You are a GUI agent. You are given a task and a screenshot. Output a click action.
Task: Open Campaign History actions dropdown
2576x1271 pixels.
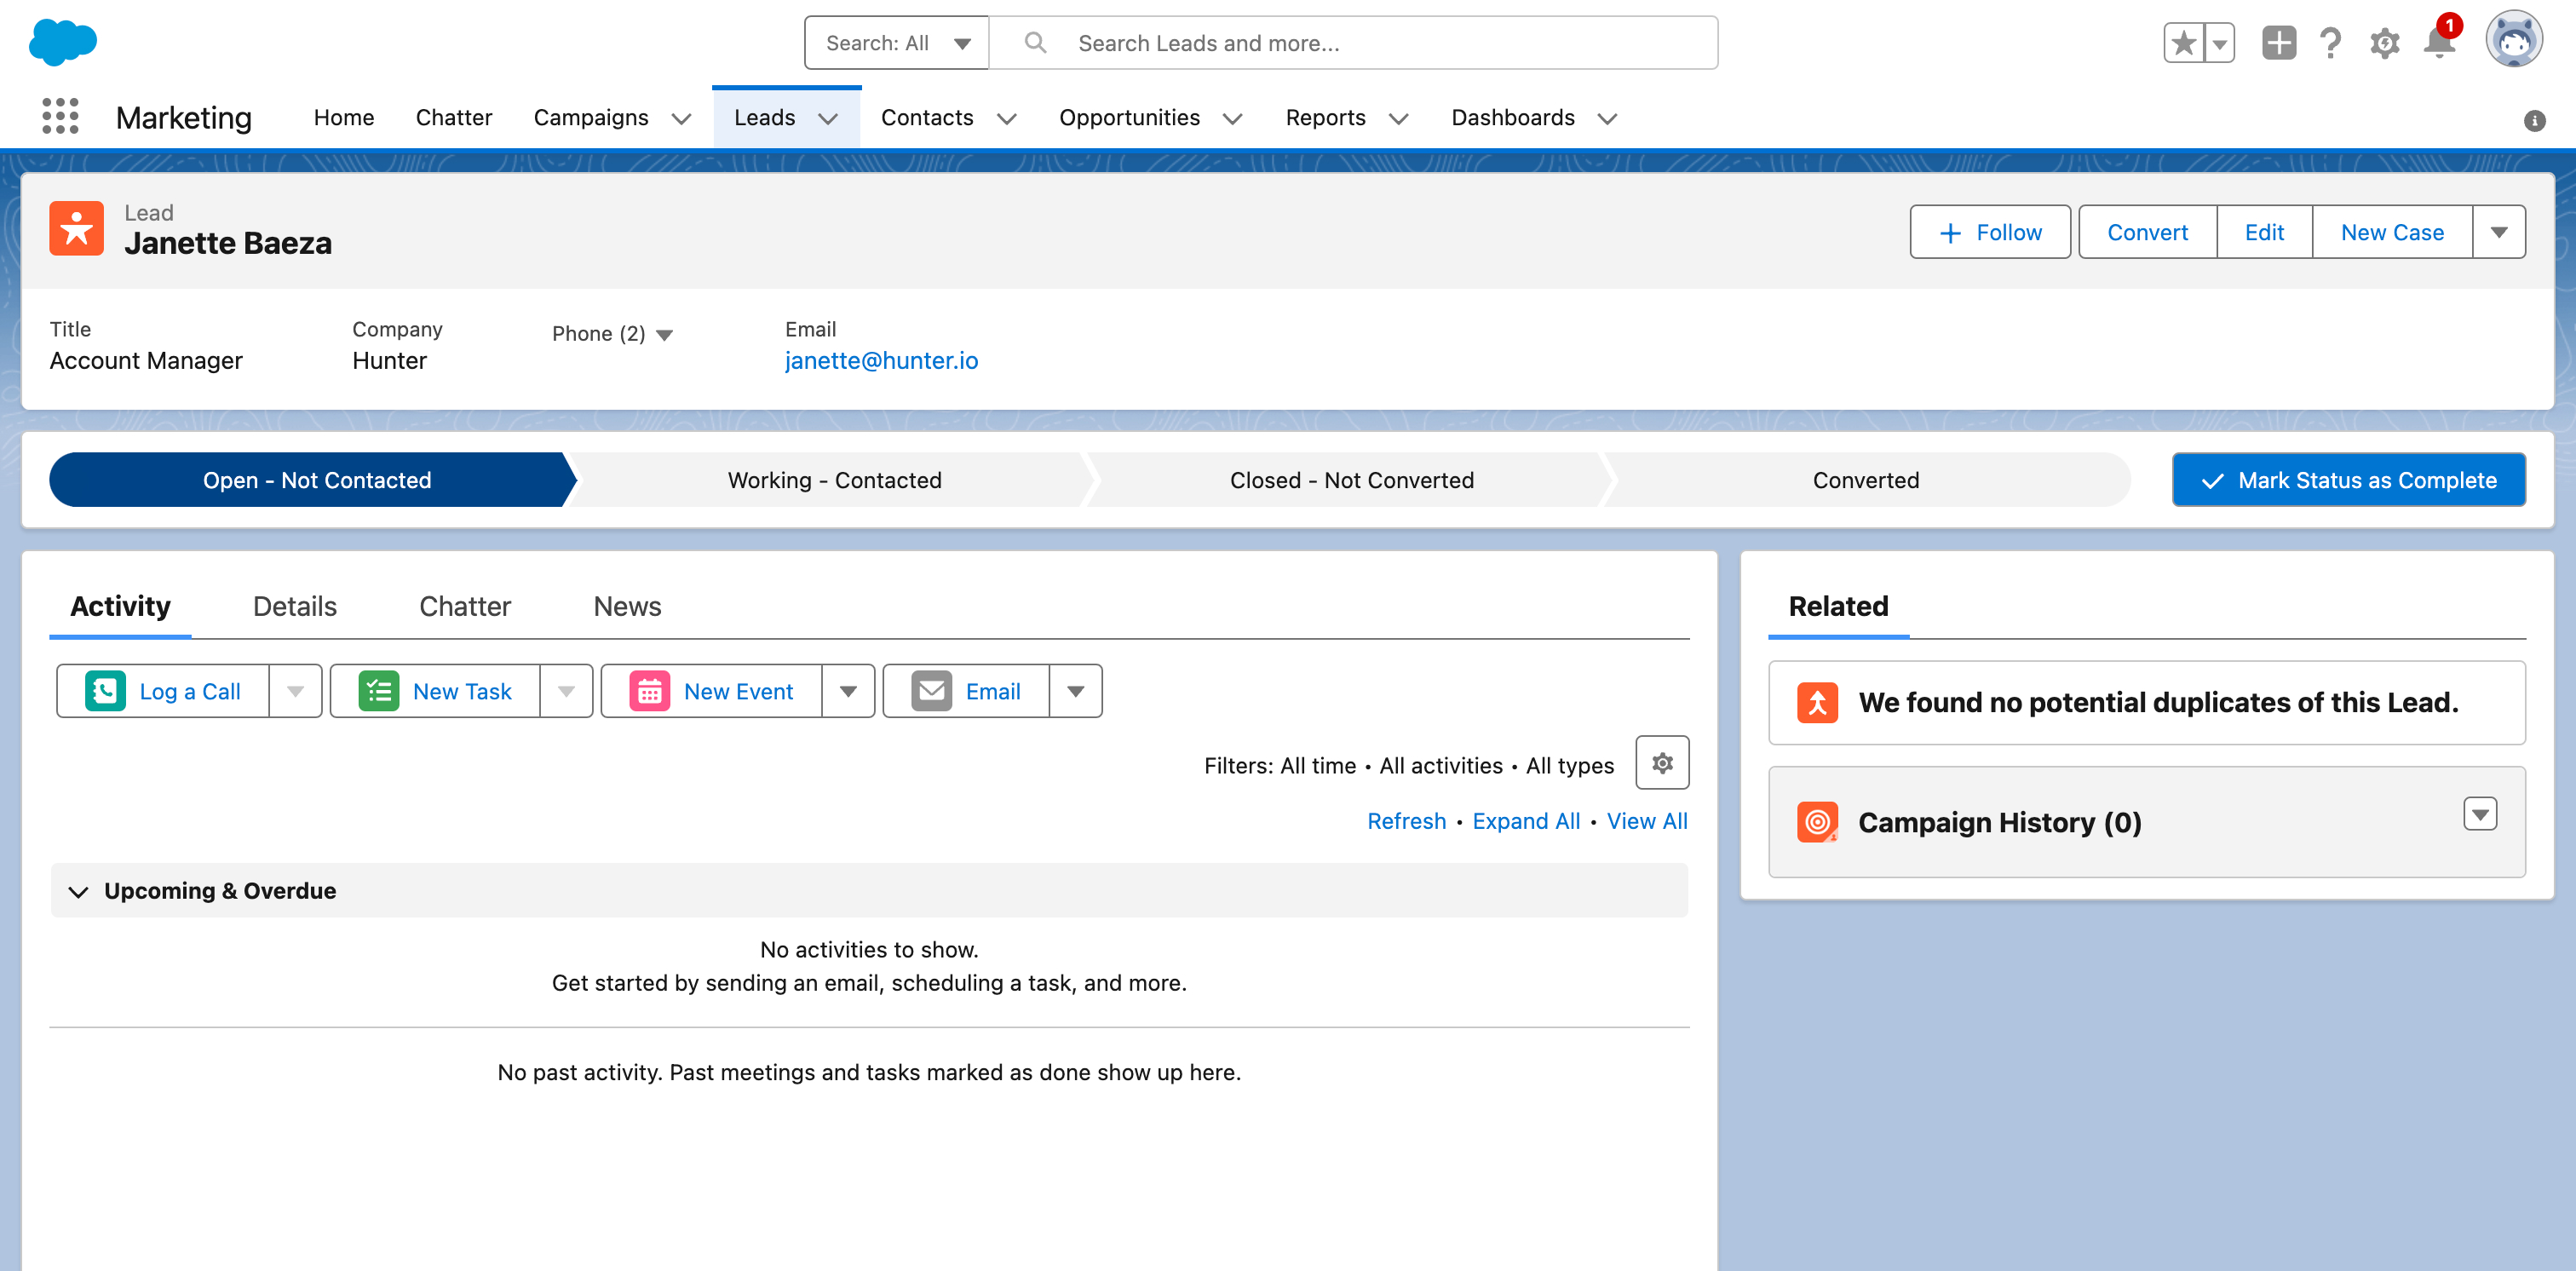[x=2480, y=814]
